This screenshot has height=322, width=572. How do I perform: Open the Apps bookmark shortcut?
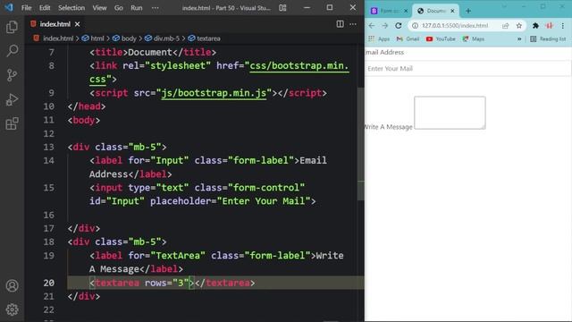(x=379, y=38)
